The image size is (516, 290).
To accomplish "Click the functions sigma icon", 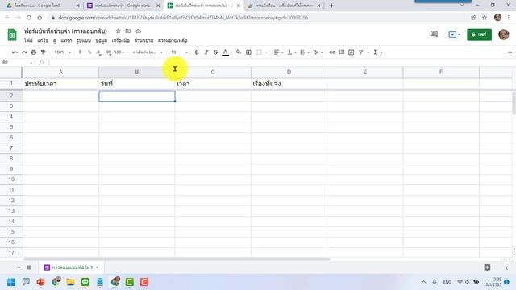I will 376,52.
